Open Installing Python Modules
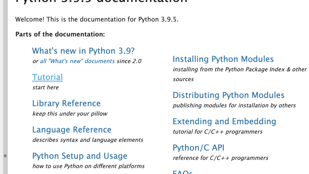The image size is (309, 174). pos(223,59)
